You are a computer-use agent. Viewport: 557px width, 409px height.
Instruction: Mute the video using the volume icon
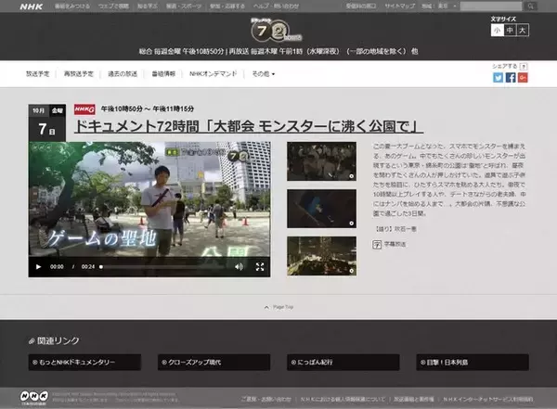(x=239, y=267)
